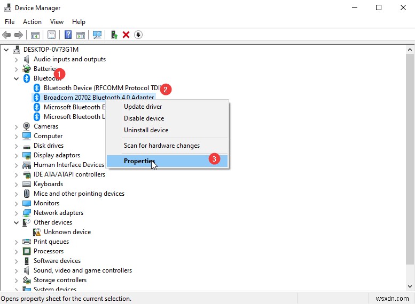Click the Forward arrow toolbar icon

click(x=19, y=35)
